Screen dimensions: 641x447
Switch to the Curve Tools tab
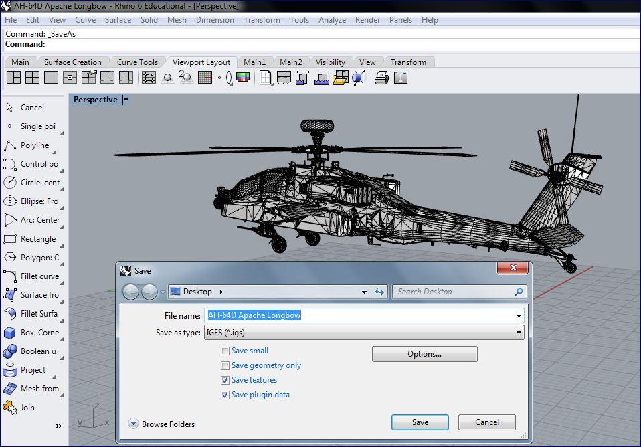[x=137, y=62]
